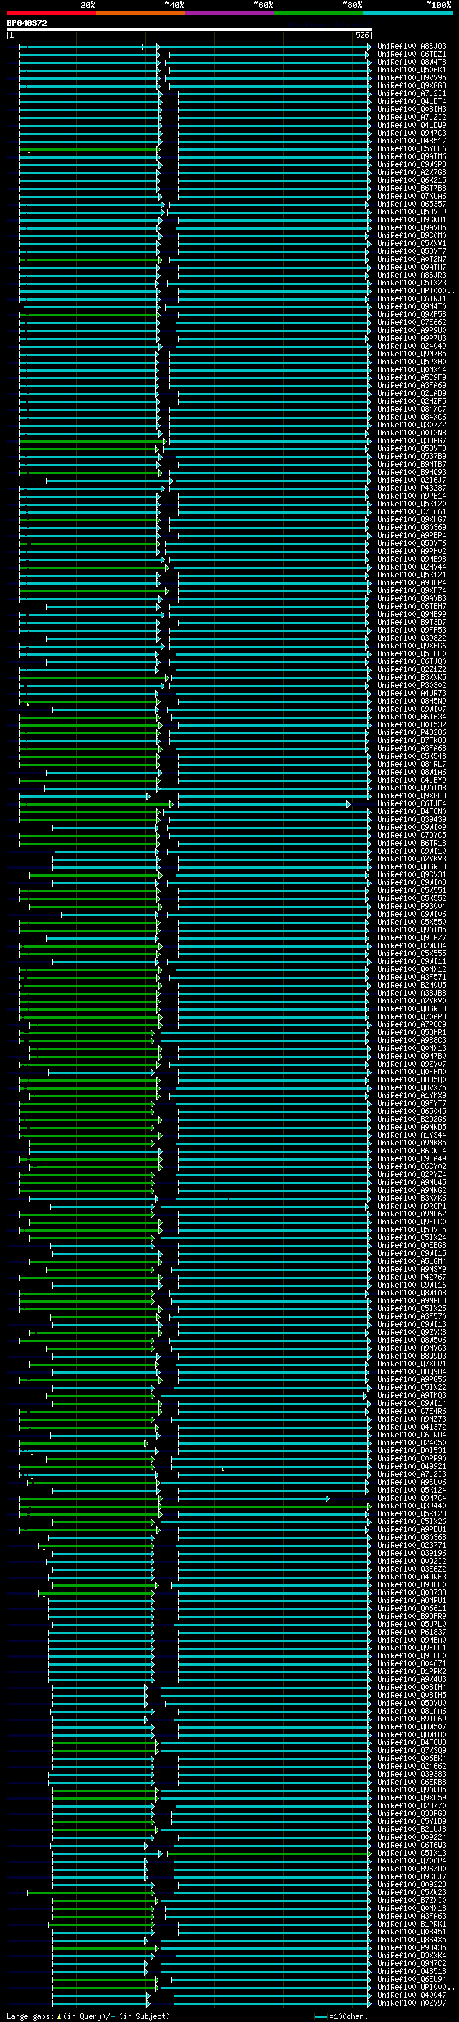The image size is (459, 2022).
Task: Select label UniRef100_B9SWB1
Action: (x=412, y=219)
